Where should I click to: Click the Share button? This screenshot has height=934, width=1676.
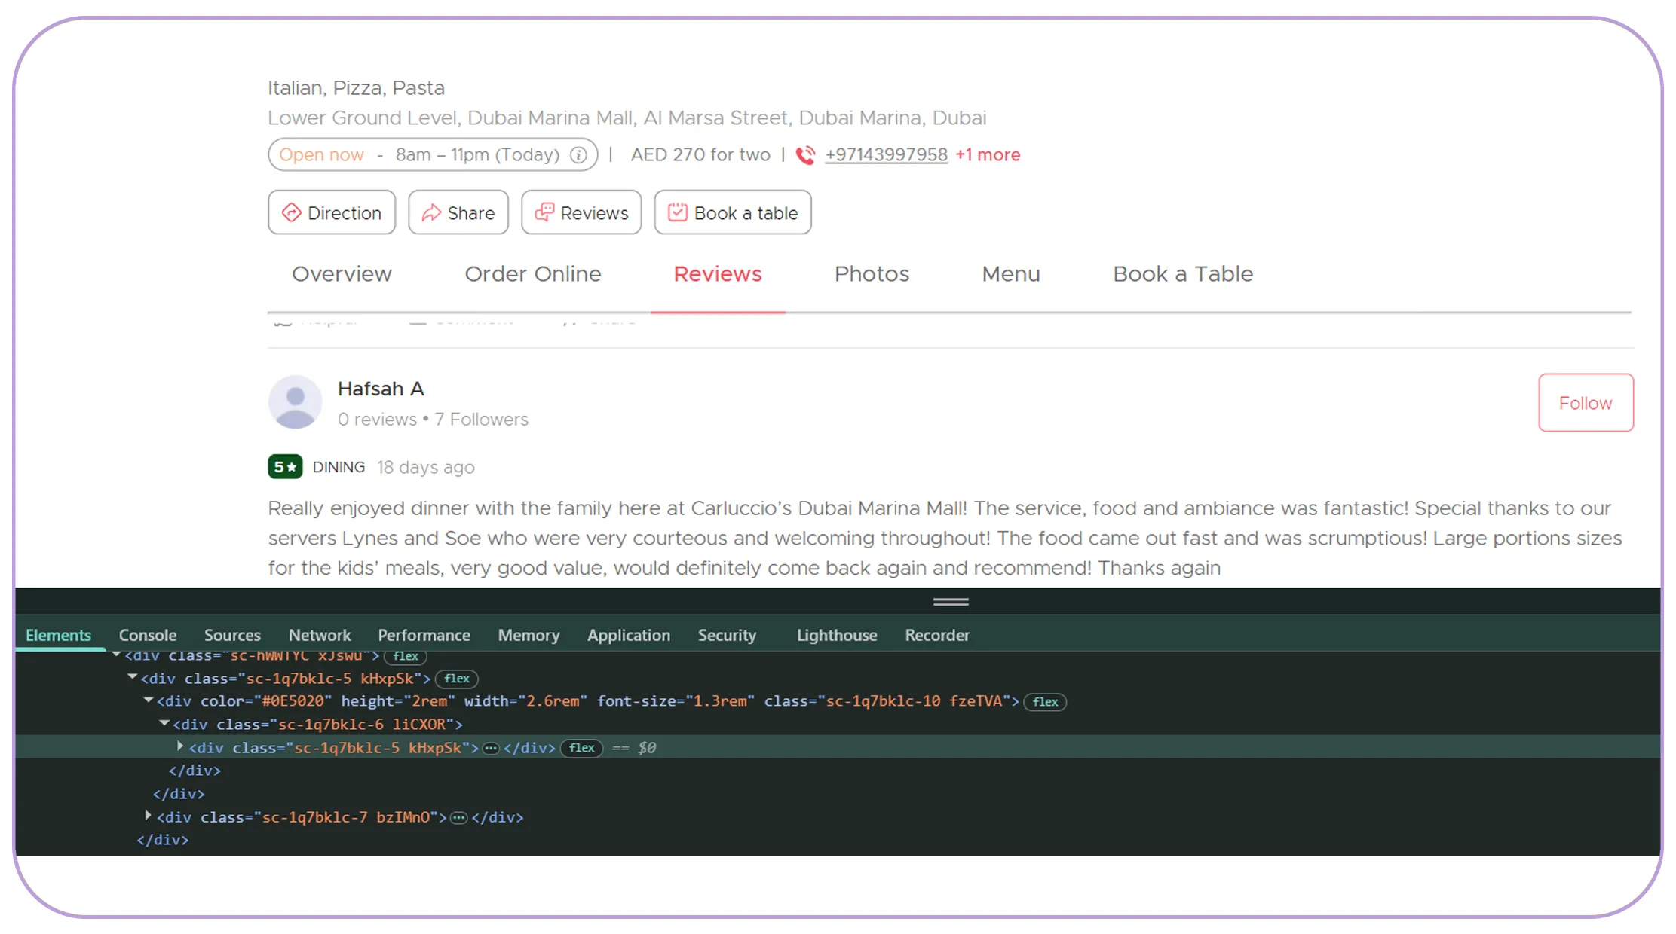pyautogui.click(x=458, y=212)
